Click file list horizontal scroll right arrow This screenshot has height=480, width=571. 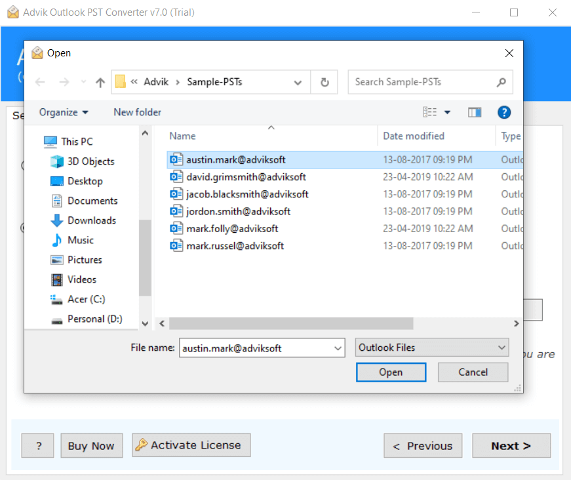pyautogui.click(x=517, y=323)
